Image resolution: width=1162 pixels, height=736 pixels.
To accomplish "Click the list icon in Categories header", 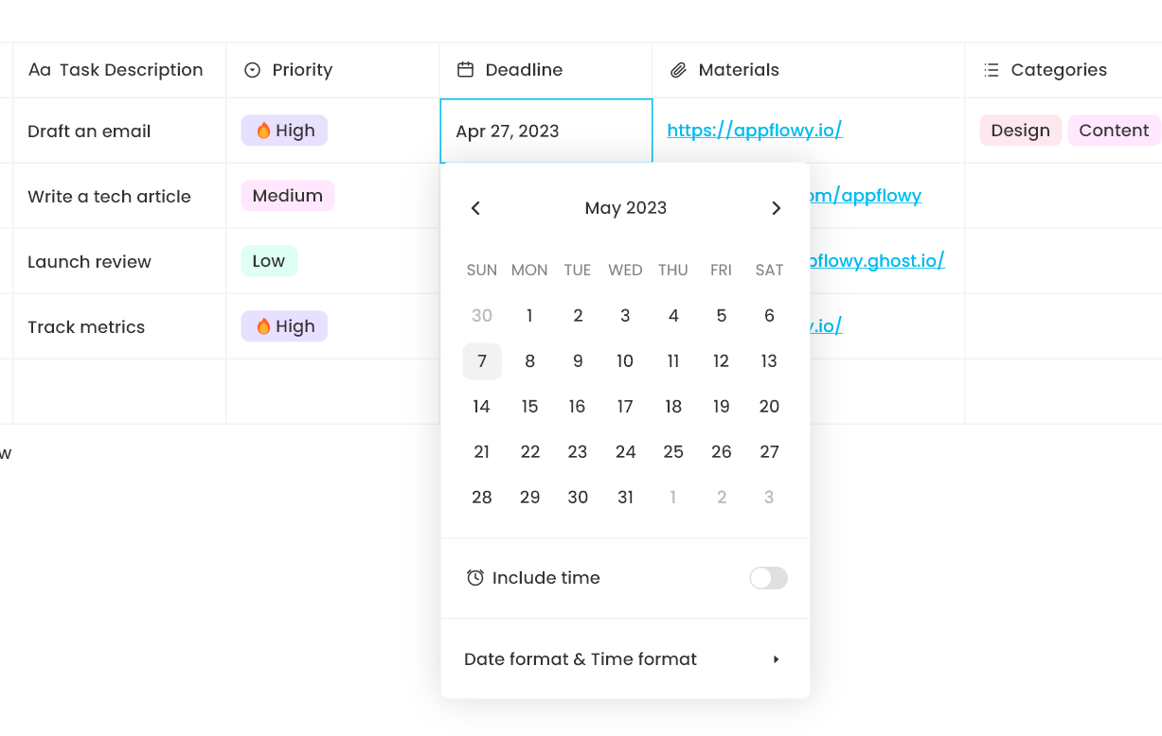I will (992, 70).
